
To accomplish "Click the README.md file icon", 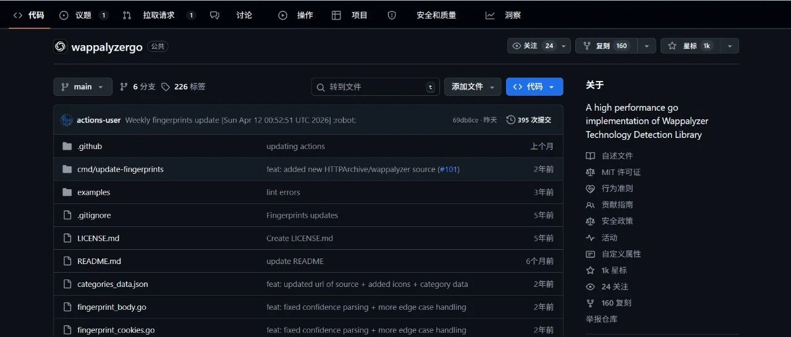I will coord(67,261).
